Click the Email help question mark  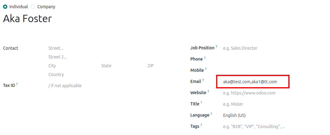point(203,80)
